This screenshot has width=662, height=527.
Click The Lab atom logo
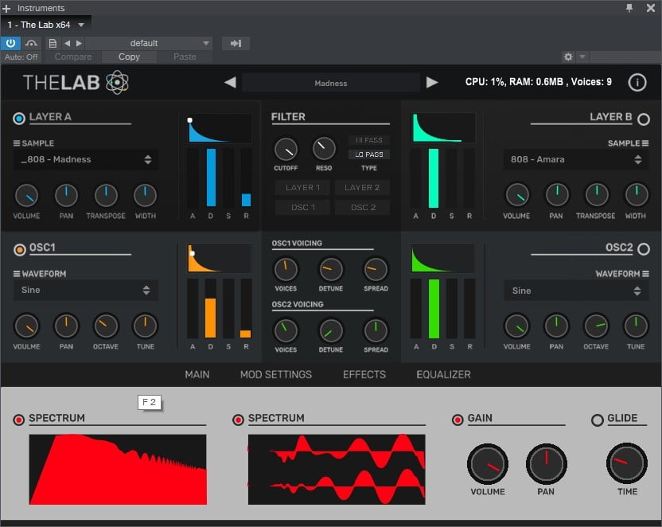(117, 82)
